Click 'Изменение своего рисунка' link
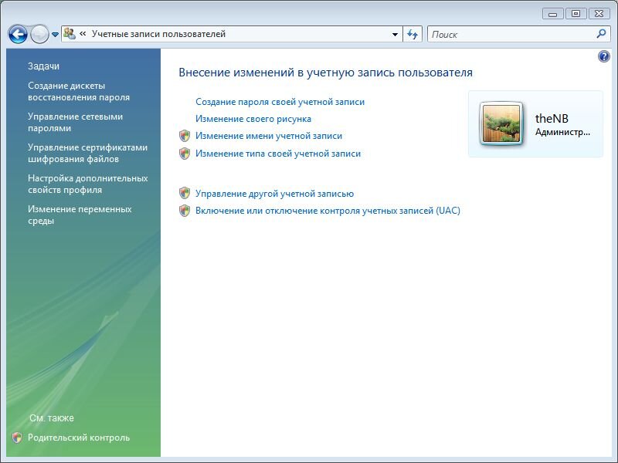 tap(253, 119)
